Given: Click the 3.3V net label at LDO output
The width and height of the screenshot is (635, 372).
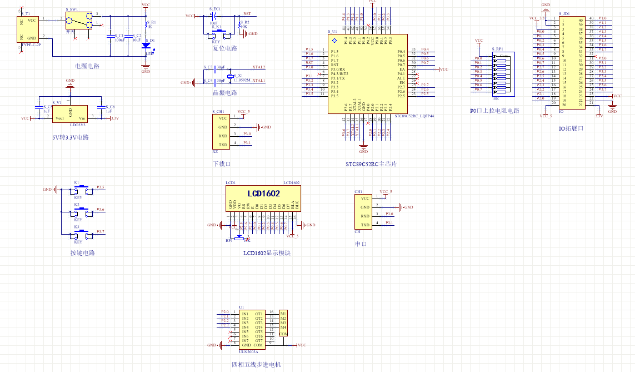Looking at the screenshot, I should 114,118.
